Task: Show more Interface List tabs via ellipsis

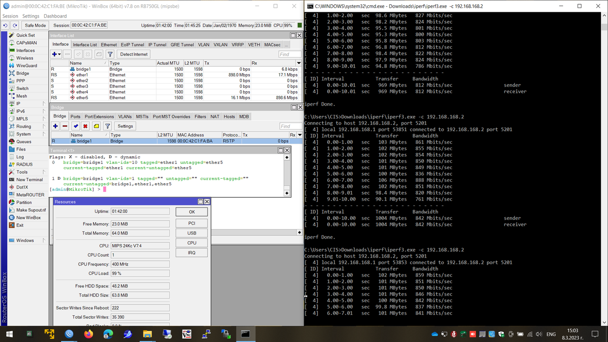Action: pos(286,45)
